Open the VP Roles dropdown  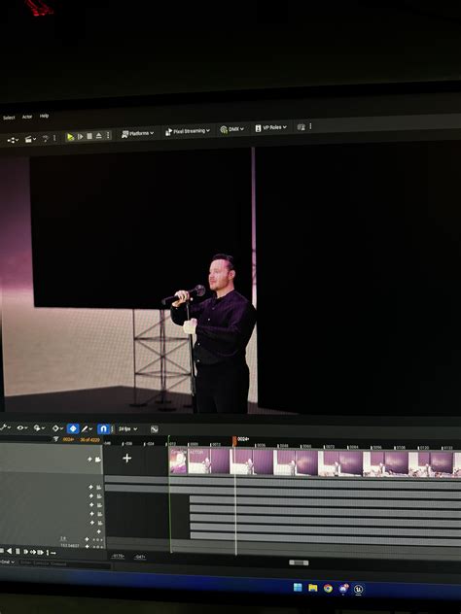(271, 127)
